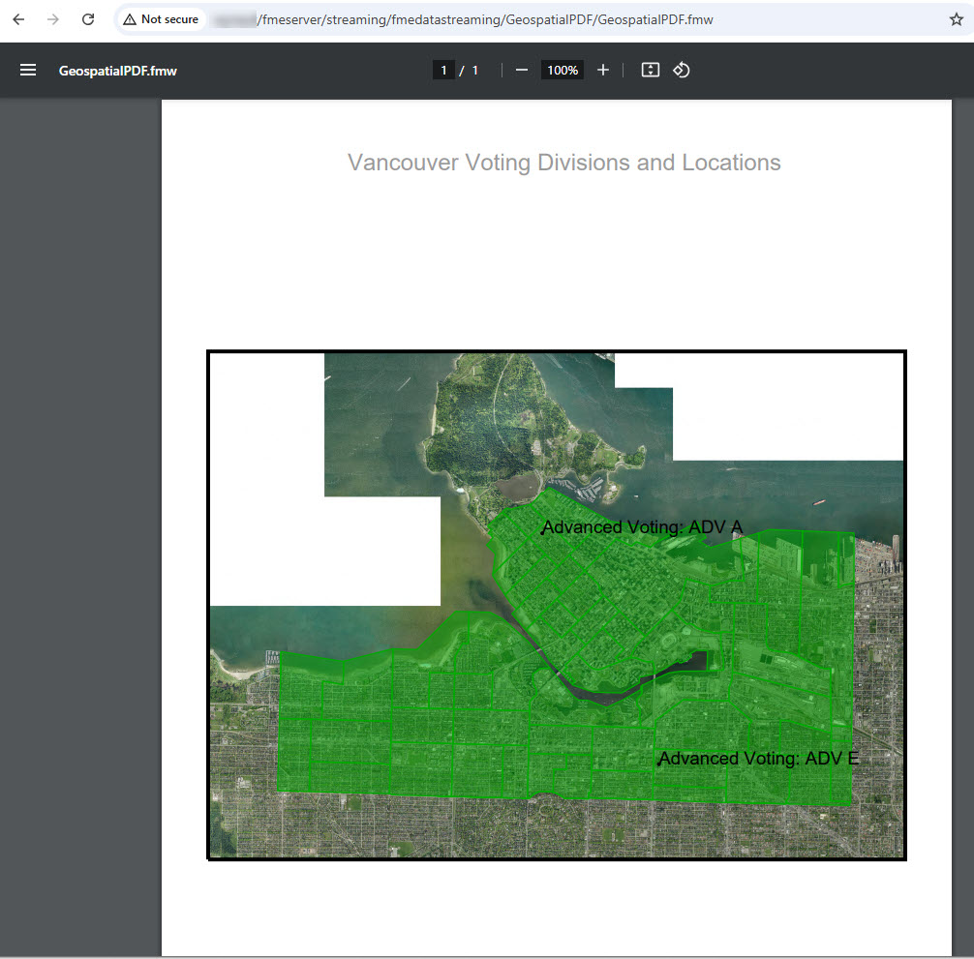
Task: Reload the current page
Action: click(x=88, y=19)
